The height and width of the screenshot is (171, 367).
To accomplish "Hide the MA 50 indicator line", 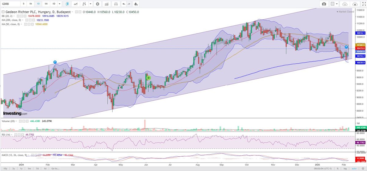I will 25,24.
